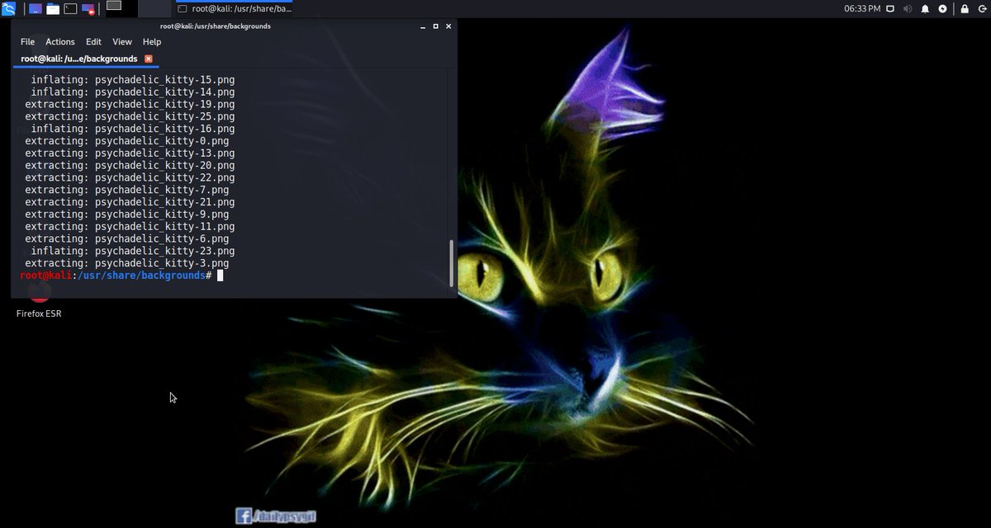Maximize the terminal window
The width and height of the screenshot is (991, 528).
436,26
